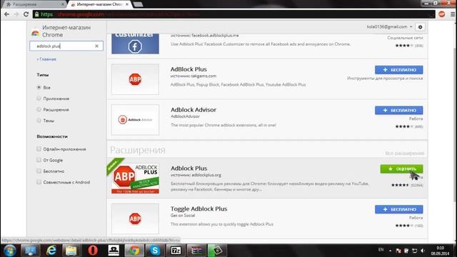Viewport: 457px width, 257px height.
Task: Open the Adblock Advisor thumbnail
Action: tap(135, 120)
